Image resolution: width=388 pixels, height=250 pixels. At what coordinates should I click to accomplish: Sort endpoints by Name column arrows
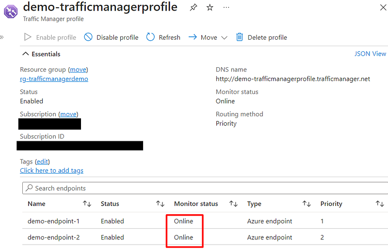click(87, 204)
